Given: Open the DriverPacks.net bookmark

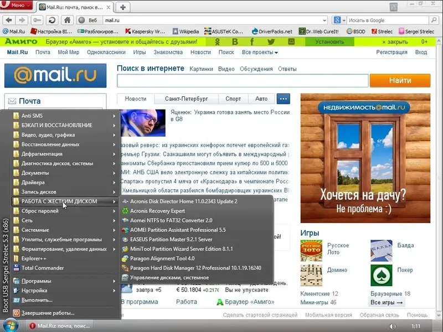Looking at the screenshot, I should (272, 32).
